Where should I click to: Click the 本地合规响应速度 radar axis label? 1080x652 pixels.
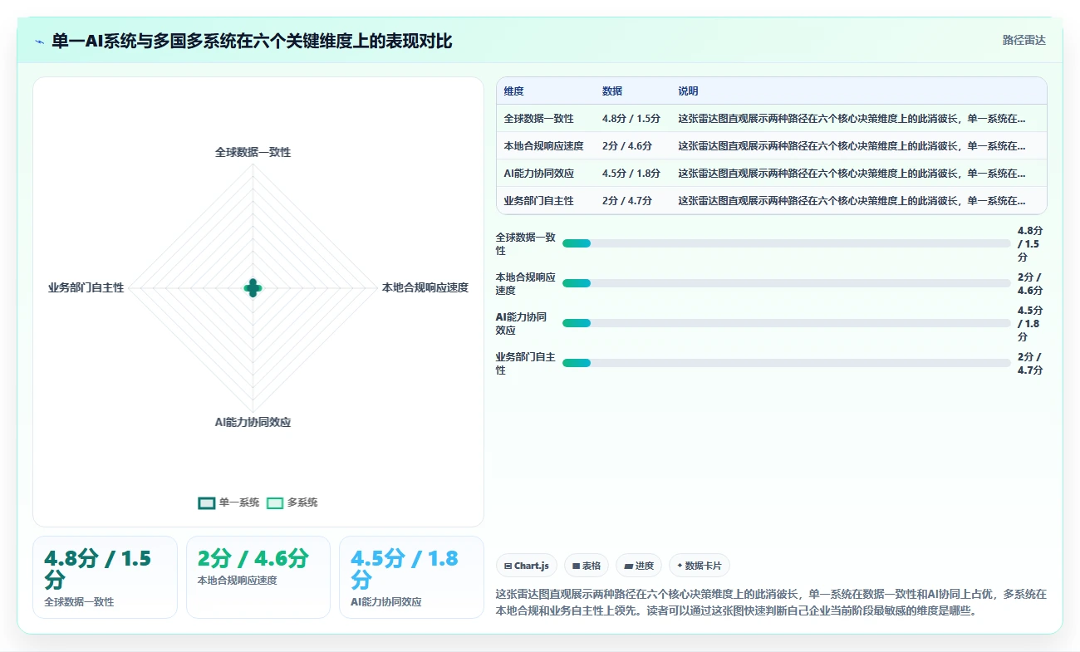point(425,287)
